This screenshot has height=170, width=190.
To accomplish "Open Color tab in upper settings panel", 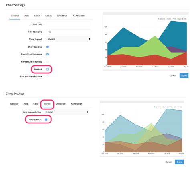I will [37, 16].
